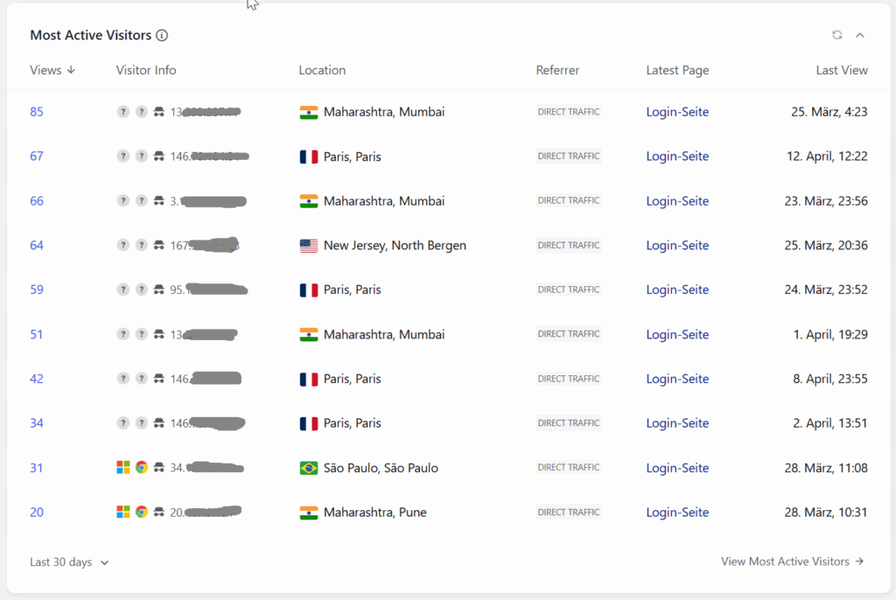Click the Brazil flag icon

(x=309, y=468)
